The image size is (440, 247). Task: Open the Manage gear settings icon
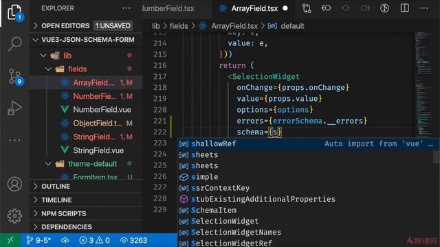click(14, 215)
